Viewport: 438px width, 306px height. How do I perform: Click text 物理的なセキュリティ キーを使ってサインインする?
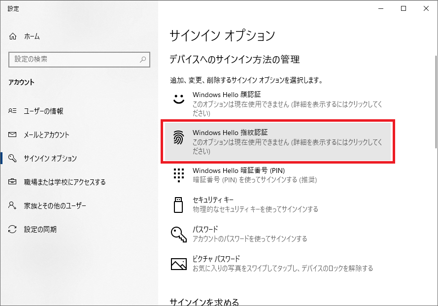point(255,209)
